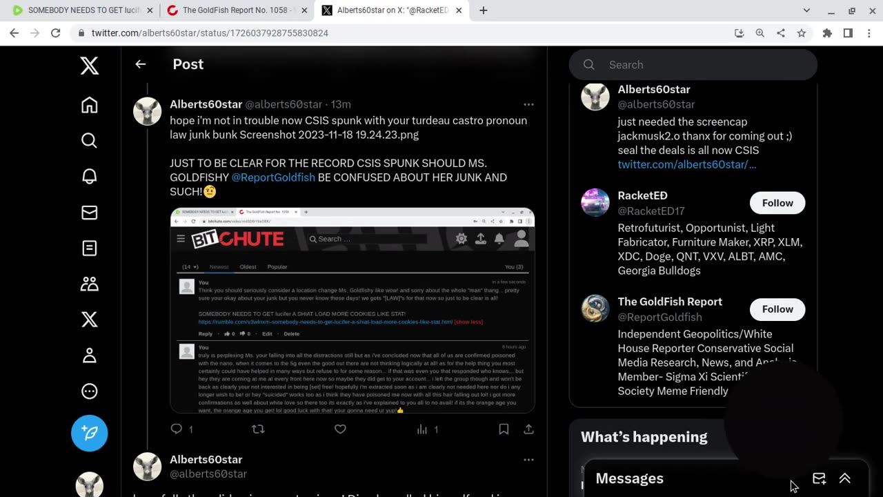Toggle Chrome side panel

tap(848, 33)
